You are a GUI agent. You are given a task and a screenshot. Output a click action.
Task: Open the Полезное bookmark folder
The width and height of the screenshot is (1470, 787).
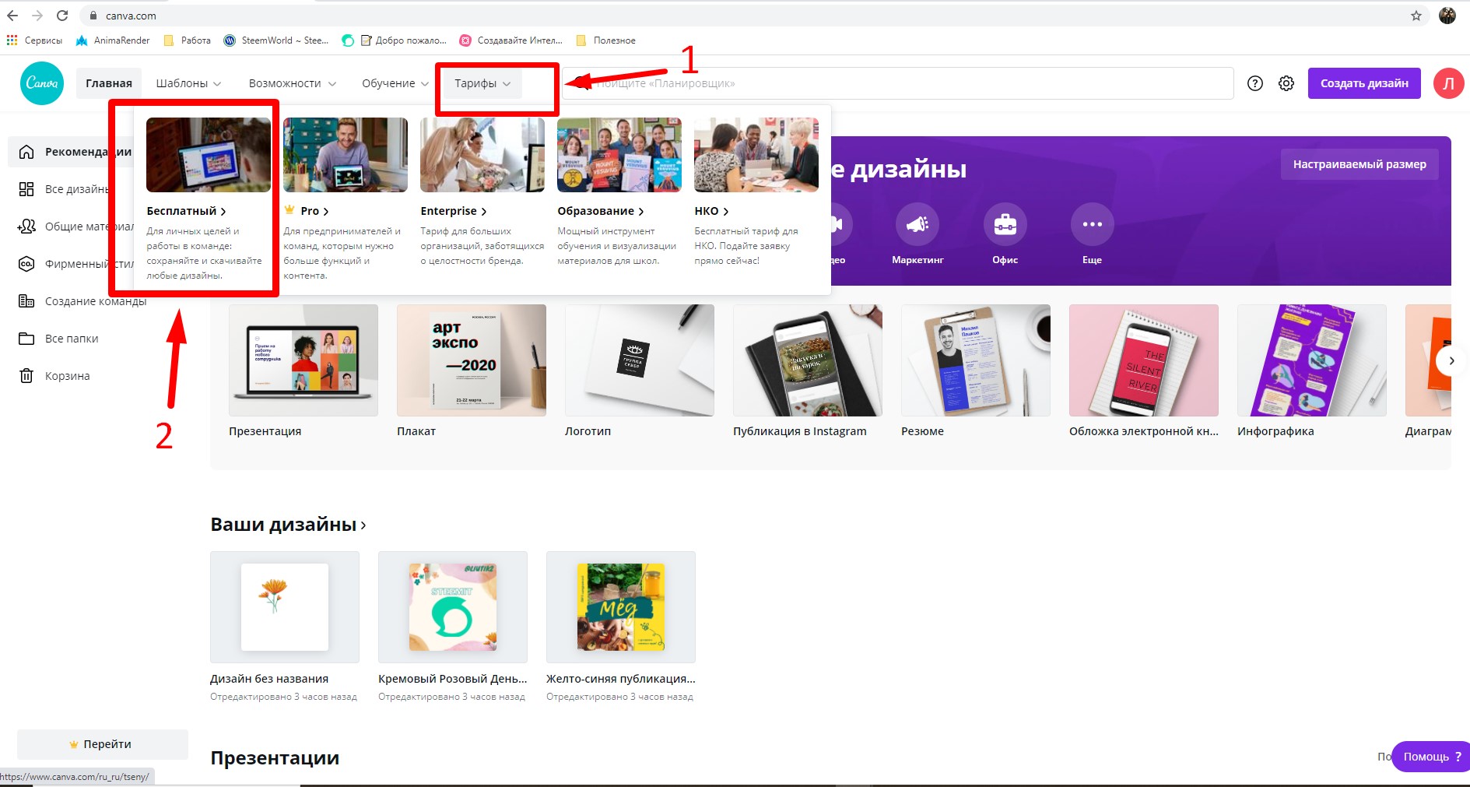click(605, 40)
